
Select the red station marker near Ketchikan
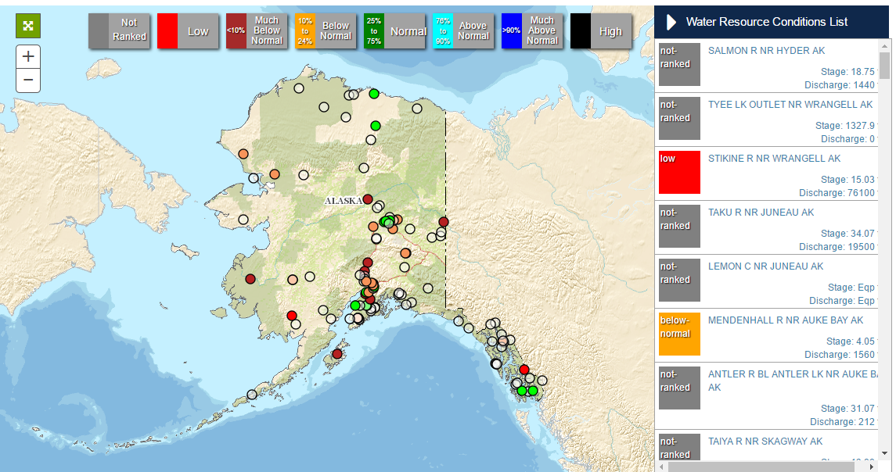[x=524, y=369]
